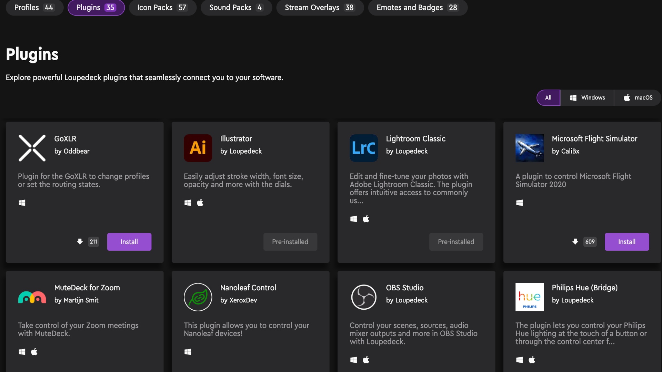662x372 pixels.
Task: Filter plugins by Windows
Action: (x=587, y=98)
